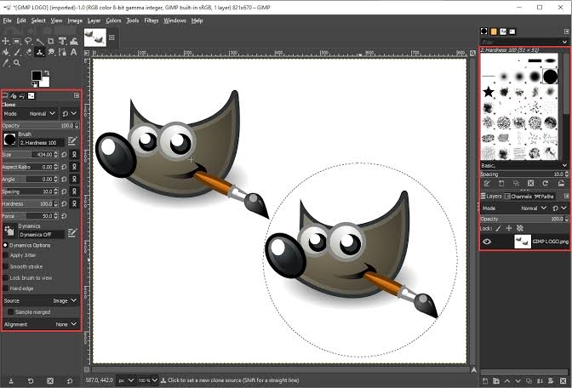Open the Filters menu
The width and height of the screenshot is (572, 388).
151,20
